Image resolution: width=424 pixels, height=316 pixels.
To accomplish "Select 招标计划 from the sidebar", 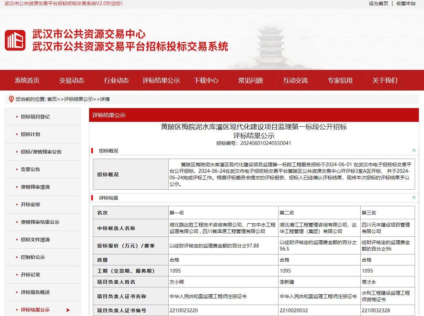I will (30, 134).
